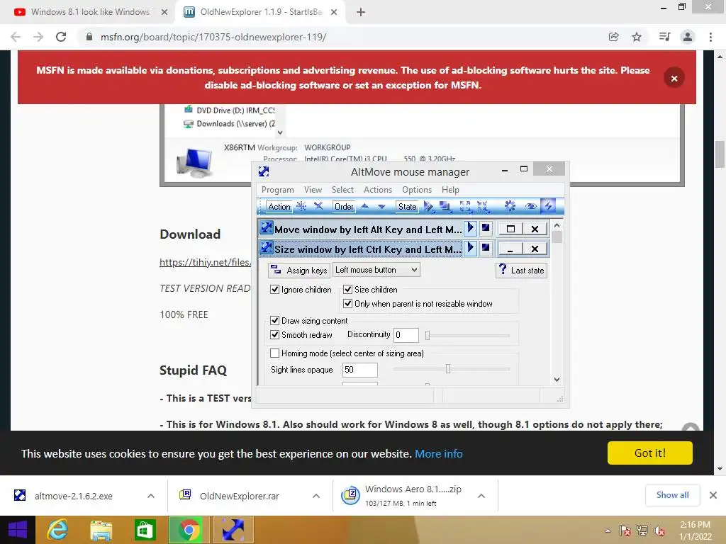This screenshot has height=544, width=726.
Task: Open the More info cookie link
Action: [438, 454]
